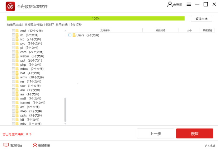Tick the checkbox for pl folder
Image resolution: width=218 pixels, height=149 pixels.
coord(13,48)
